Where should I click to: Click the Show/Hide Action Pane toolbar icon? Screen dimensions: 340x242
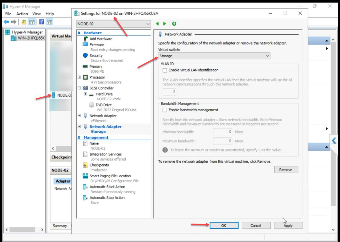pos(50,22)
